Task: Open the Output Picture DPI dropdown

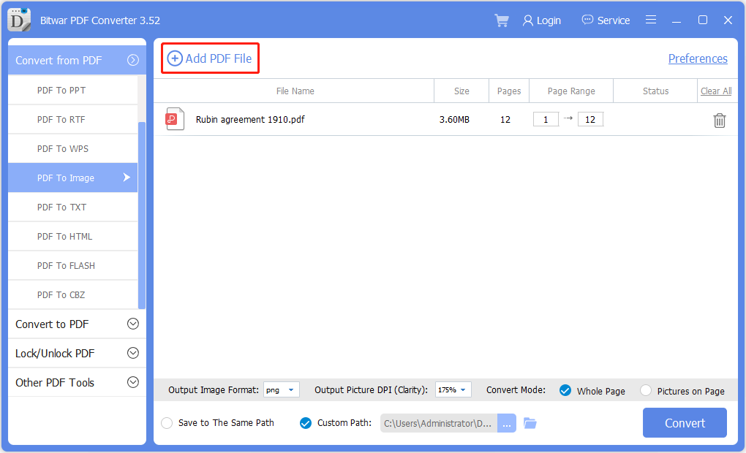Action: (x=453, y=390)
